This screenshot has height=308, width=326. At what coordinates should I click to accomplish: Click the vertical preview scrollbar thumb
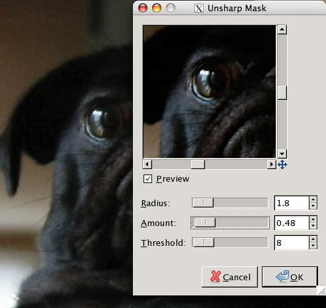282,93
